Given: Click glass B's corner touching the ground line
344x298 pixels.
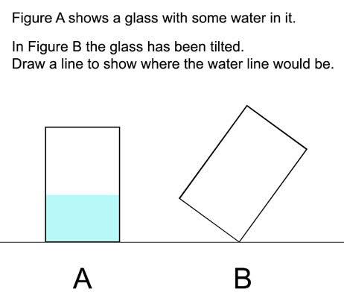Looking at the screenshot, I should [x=239, y=241].
